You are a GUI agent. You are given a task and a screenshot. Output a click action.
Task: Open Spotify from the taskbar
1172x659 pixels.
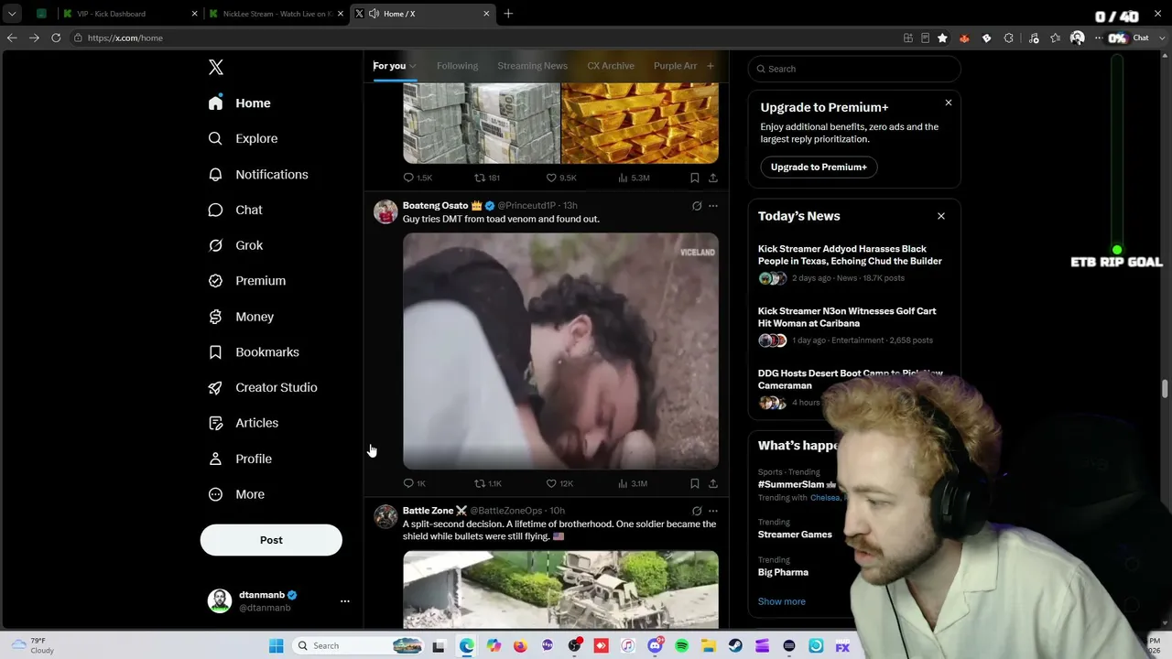click(x=682, y=646)
